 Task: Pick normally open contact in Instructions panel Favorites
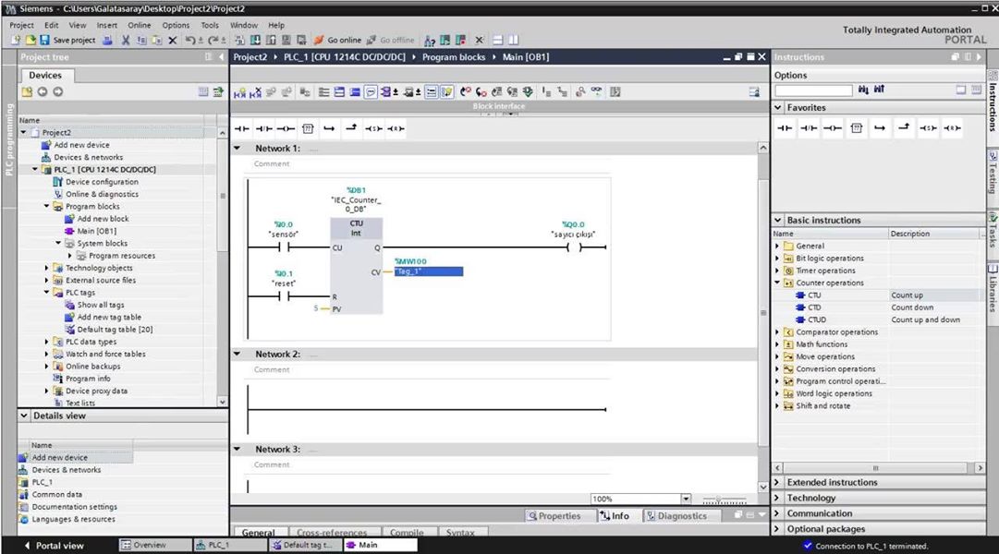point(785,128)
